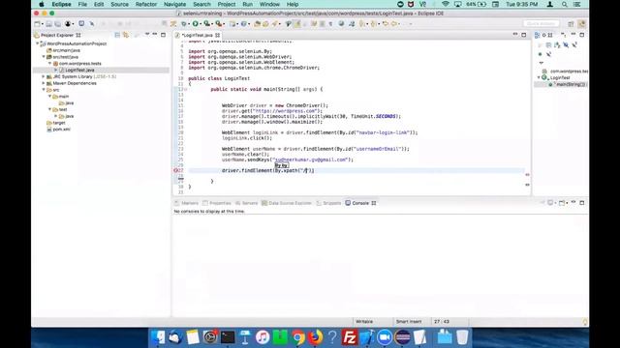Click the Run (green play) toolbar button
Screen dimensions: 620x348
pyautogui.click(x=195, y=23)
